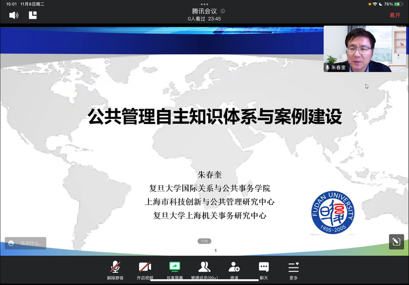Viewport: 409px width, 285px height.
Task: Tap the three-dot handle at top center
Action: (204, 4)
